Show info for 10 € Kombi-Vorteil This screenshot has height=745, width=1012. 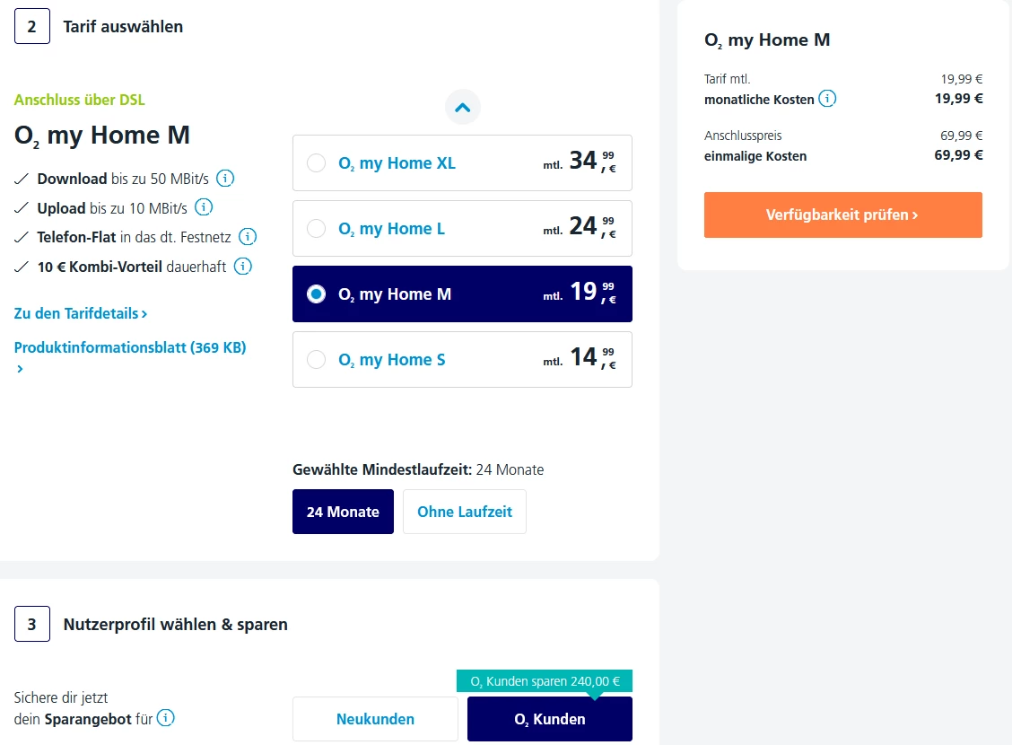point(242,267)
